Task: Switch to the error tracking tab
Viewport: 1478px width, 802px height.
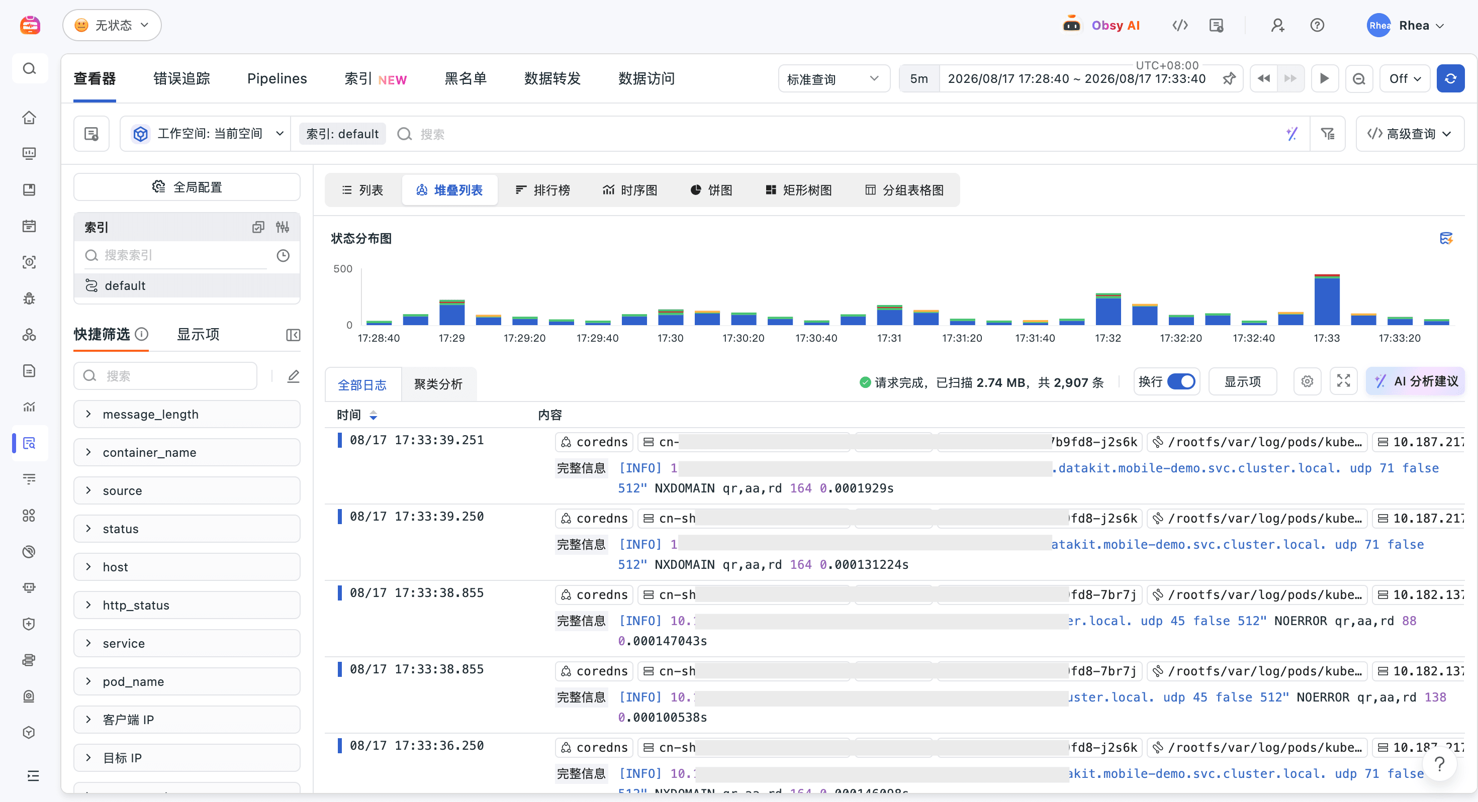Action: [x=181, y=78]
